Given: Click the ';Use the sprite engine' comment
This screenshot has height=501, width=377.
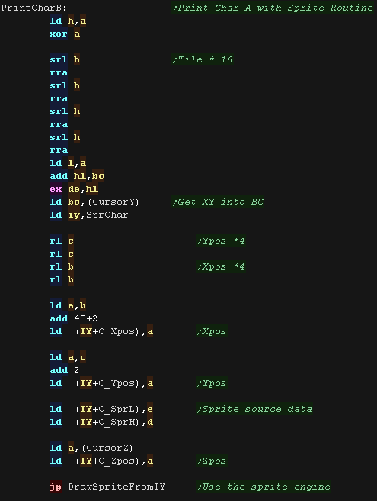Looking at the screenshot, I should pyautogui.click(x=264, y=487).
